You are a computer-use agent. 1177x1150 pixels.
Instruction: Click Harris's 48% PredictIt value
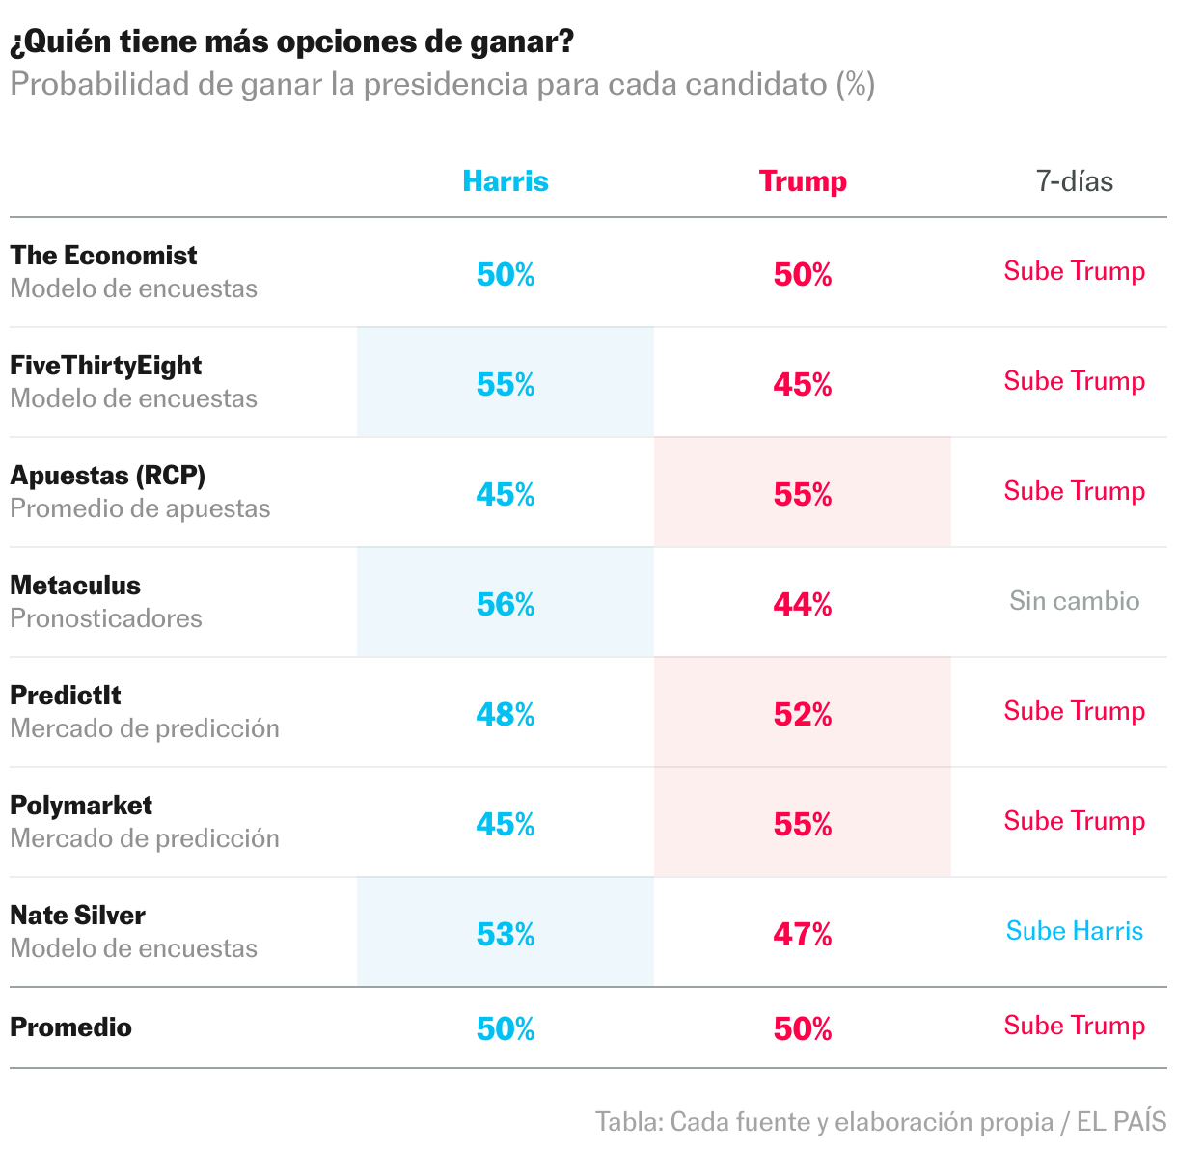point(506,714)
